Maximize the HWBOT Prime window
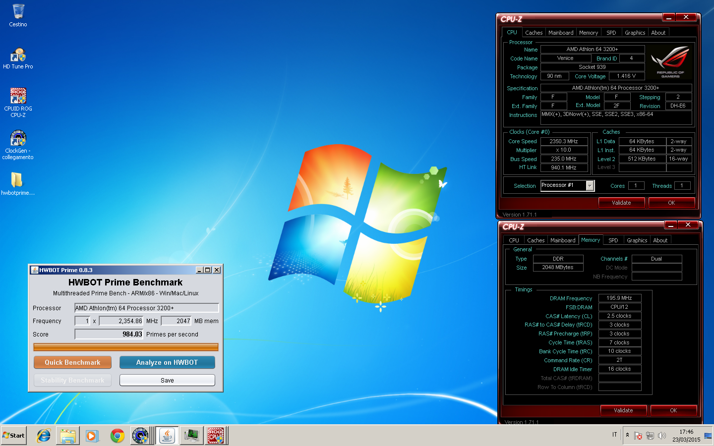Viewport: 714px width, 446px height. 208,270
